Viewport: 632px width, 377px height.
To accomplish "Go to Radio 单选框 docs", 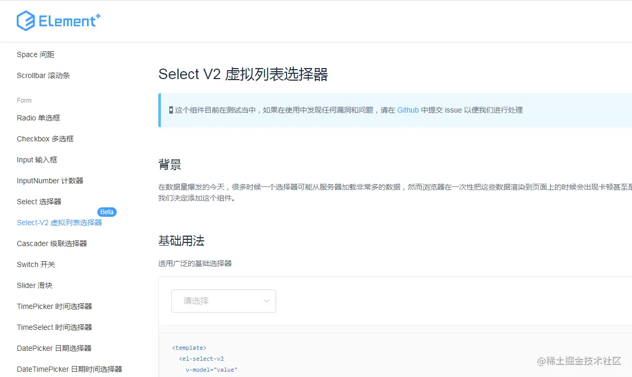I will click(39, 118).
